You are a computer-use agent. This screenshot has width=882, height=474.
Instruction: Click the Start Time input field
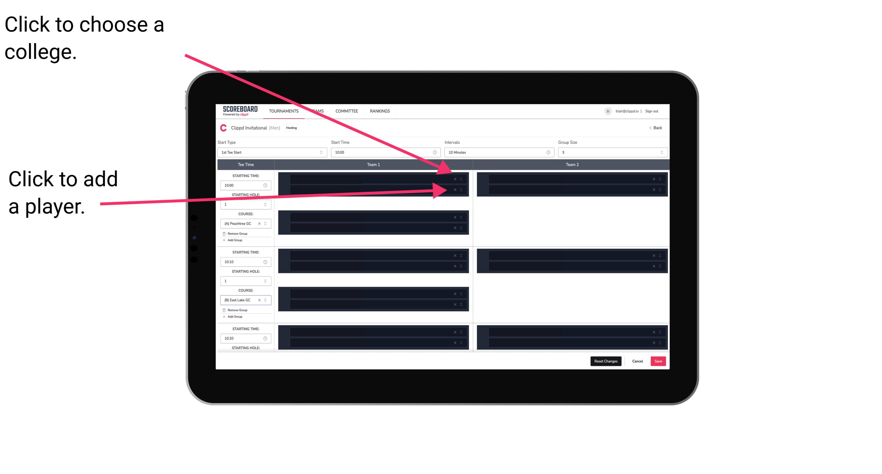385,152
